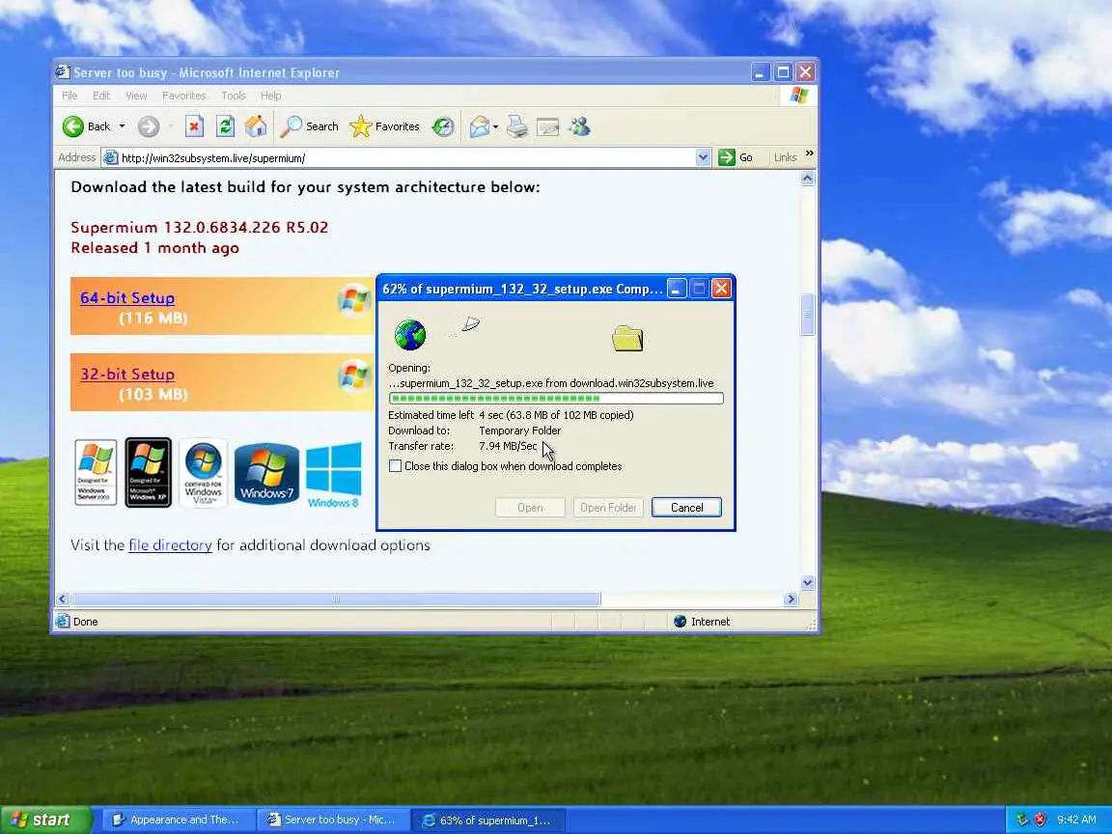Open the Back history dropdown arrow
Image resolution: width=1112 pixels, height=834 pixels.
tap(122, 126)
